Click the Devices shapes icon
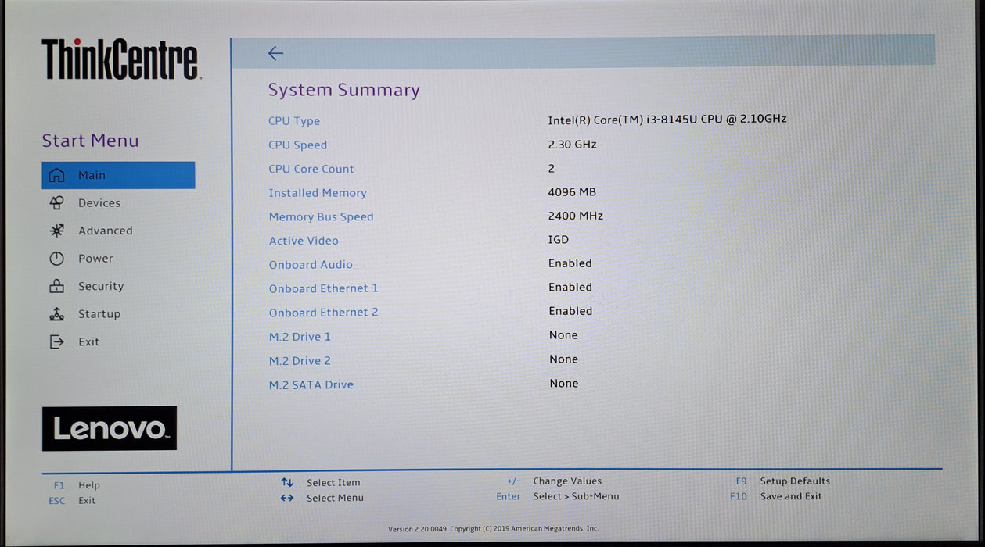 [56, 203]
